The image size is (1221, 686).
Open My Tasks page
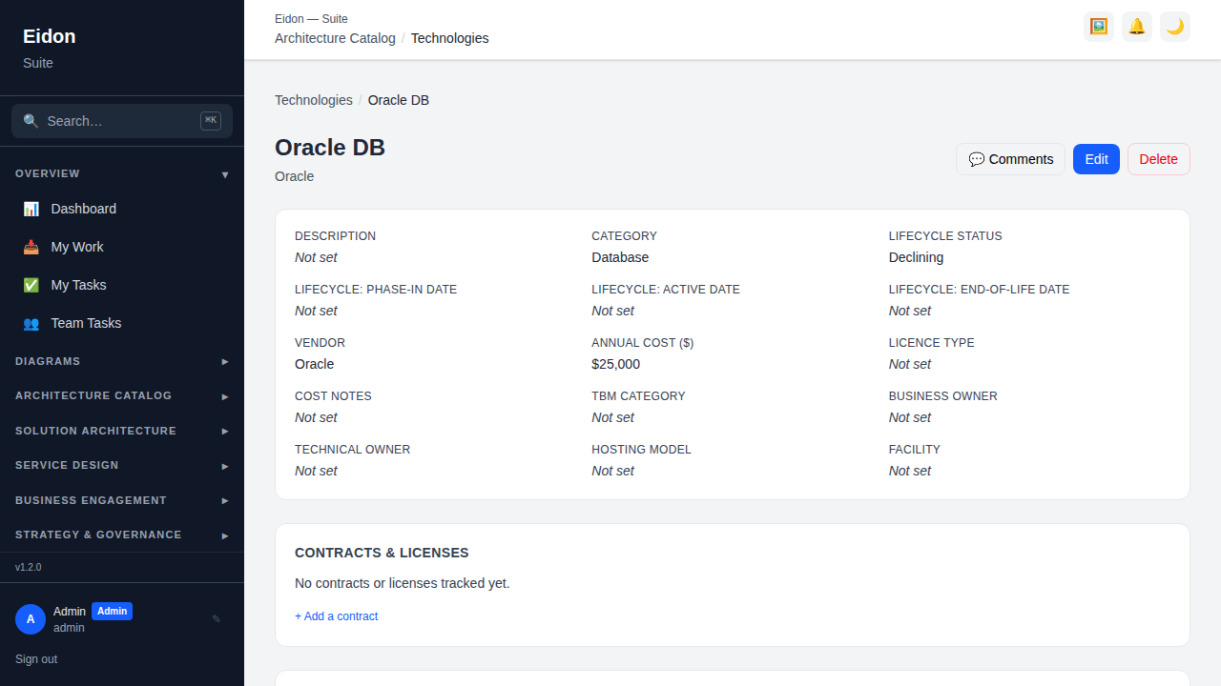coord(122,285)
